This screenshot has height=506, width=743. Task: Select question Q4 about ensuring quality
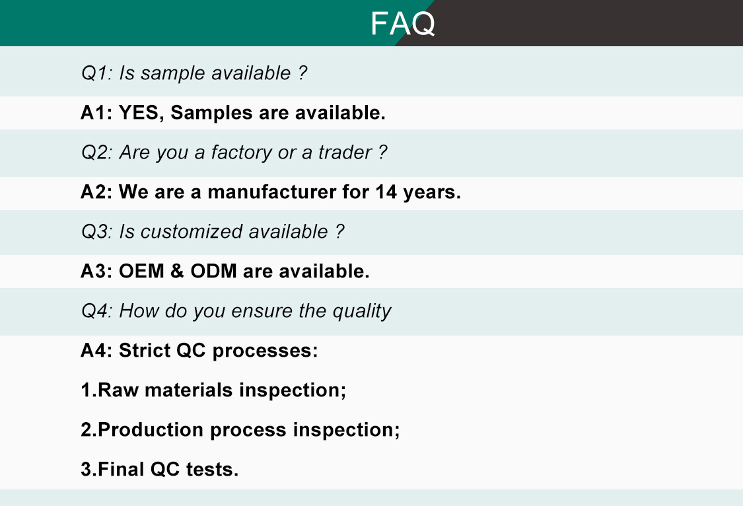coord(236,311)
